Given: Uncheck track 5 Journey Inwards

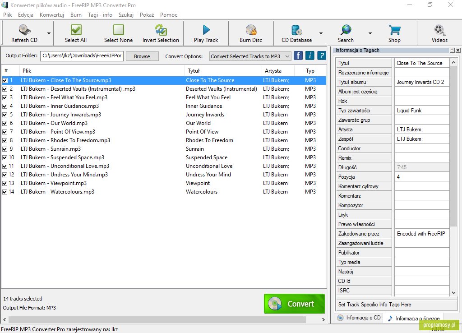Looking at the screenshot, I should [5, 115].
